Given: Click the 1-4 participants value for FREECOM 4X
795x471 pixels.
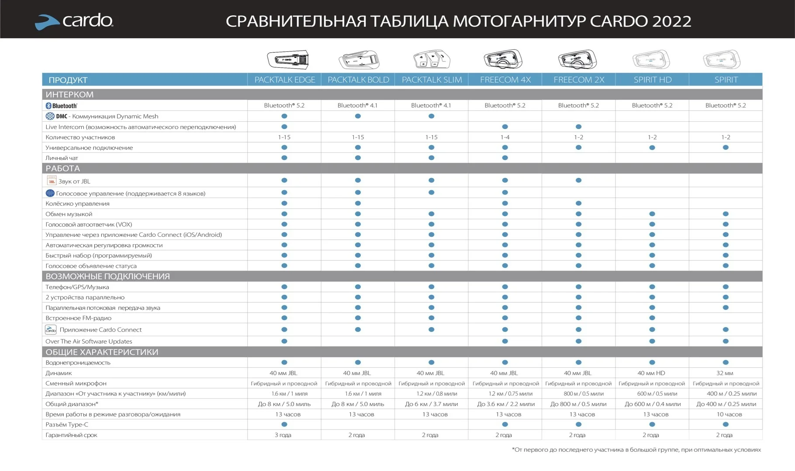Looking at the screenshot, I should [505, 137].
